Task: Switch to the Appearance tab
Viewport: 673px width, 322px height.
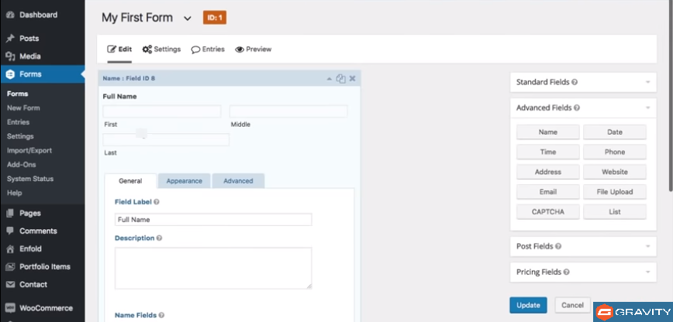Action: pyautogui.click(x=184, y=181)
